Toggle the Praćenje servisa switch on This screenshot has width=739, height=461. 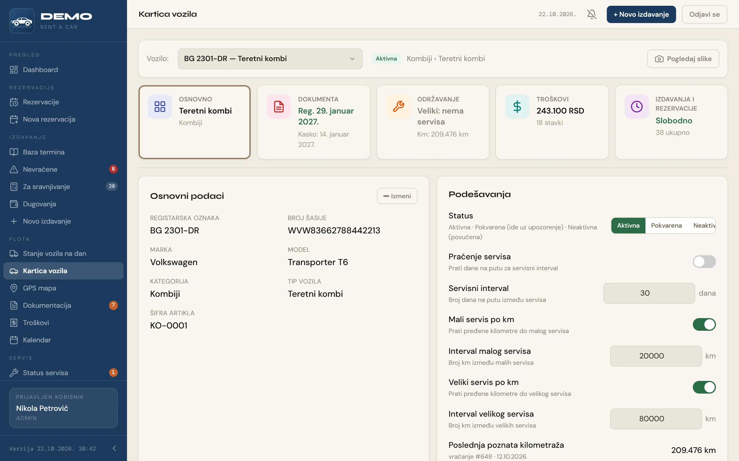coord(704,262)
